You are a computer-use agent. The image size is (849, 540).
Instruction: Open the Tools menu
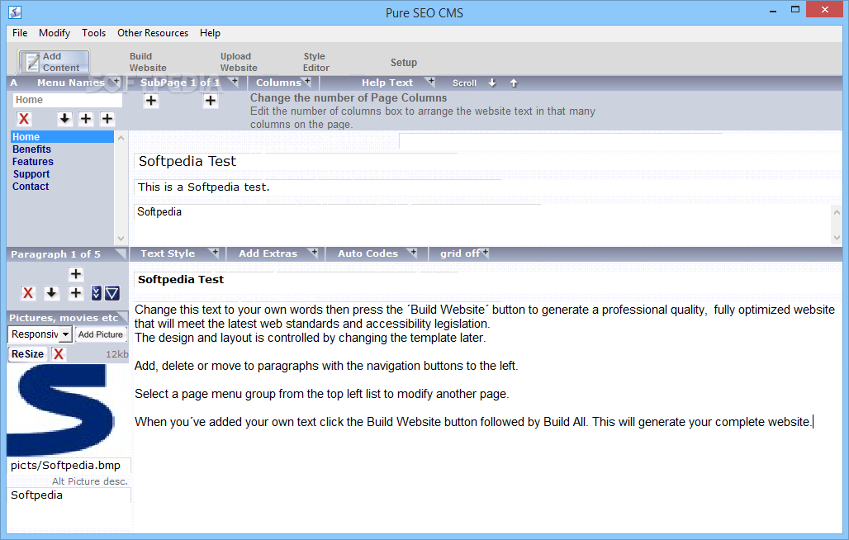click(93, 33)
